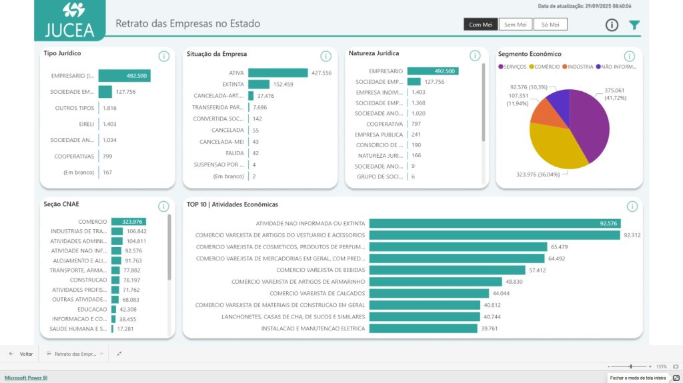Click the fit to page icon
Screen dimensions: 683x383
click(x=675, y=366)
